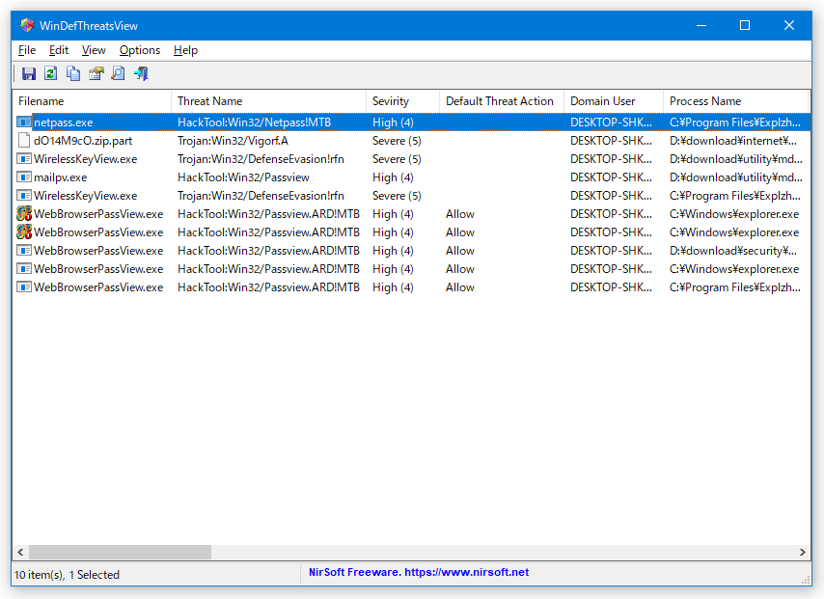Click threat name HackTool:Win32/Netpass!MTB
This screenshot has width=824, height=599.
pos(255,123)
